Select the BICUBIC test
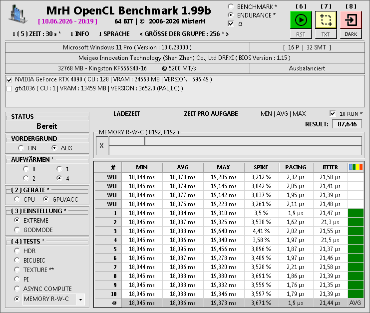 [x=17, y=260]
